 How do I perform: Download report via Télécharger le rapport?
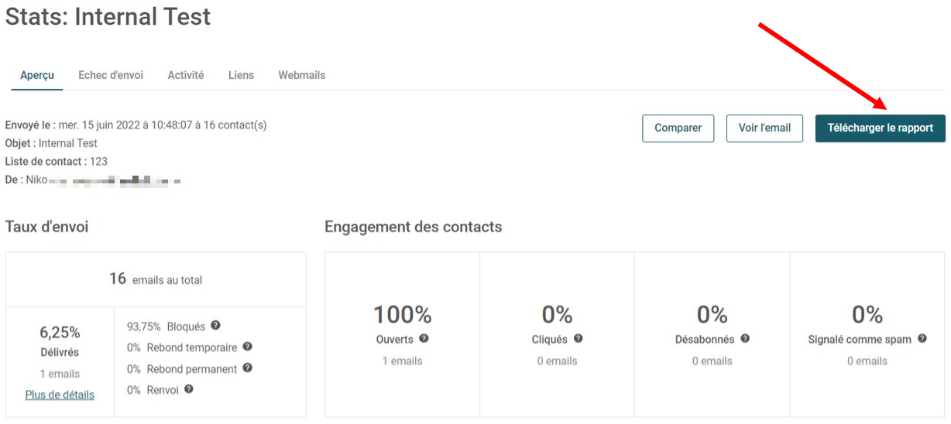(881, 128)
